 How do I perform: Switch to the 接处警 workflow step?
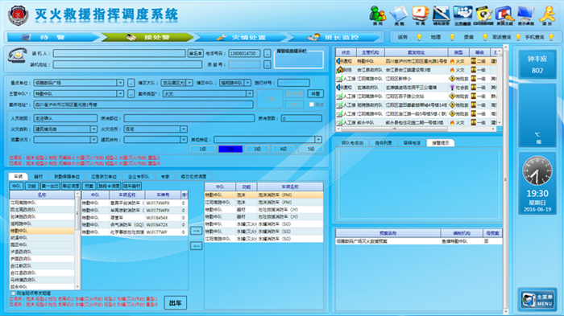[x=147, y=37]
